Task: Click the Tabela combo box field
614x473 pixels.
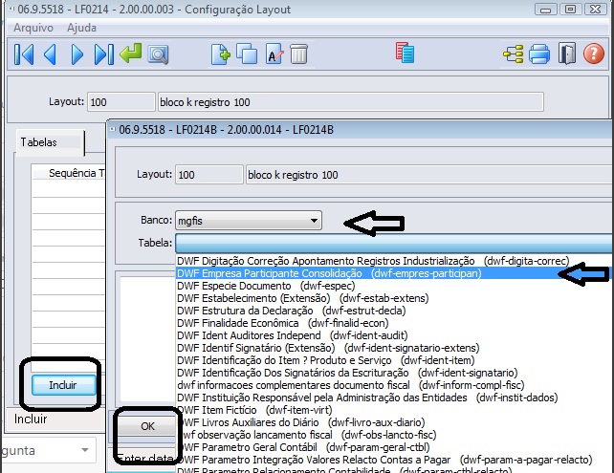Action: [393, 243]
